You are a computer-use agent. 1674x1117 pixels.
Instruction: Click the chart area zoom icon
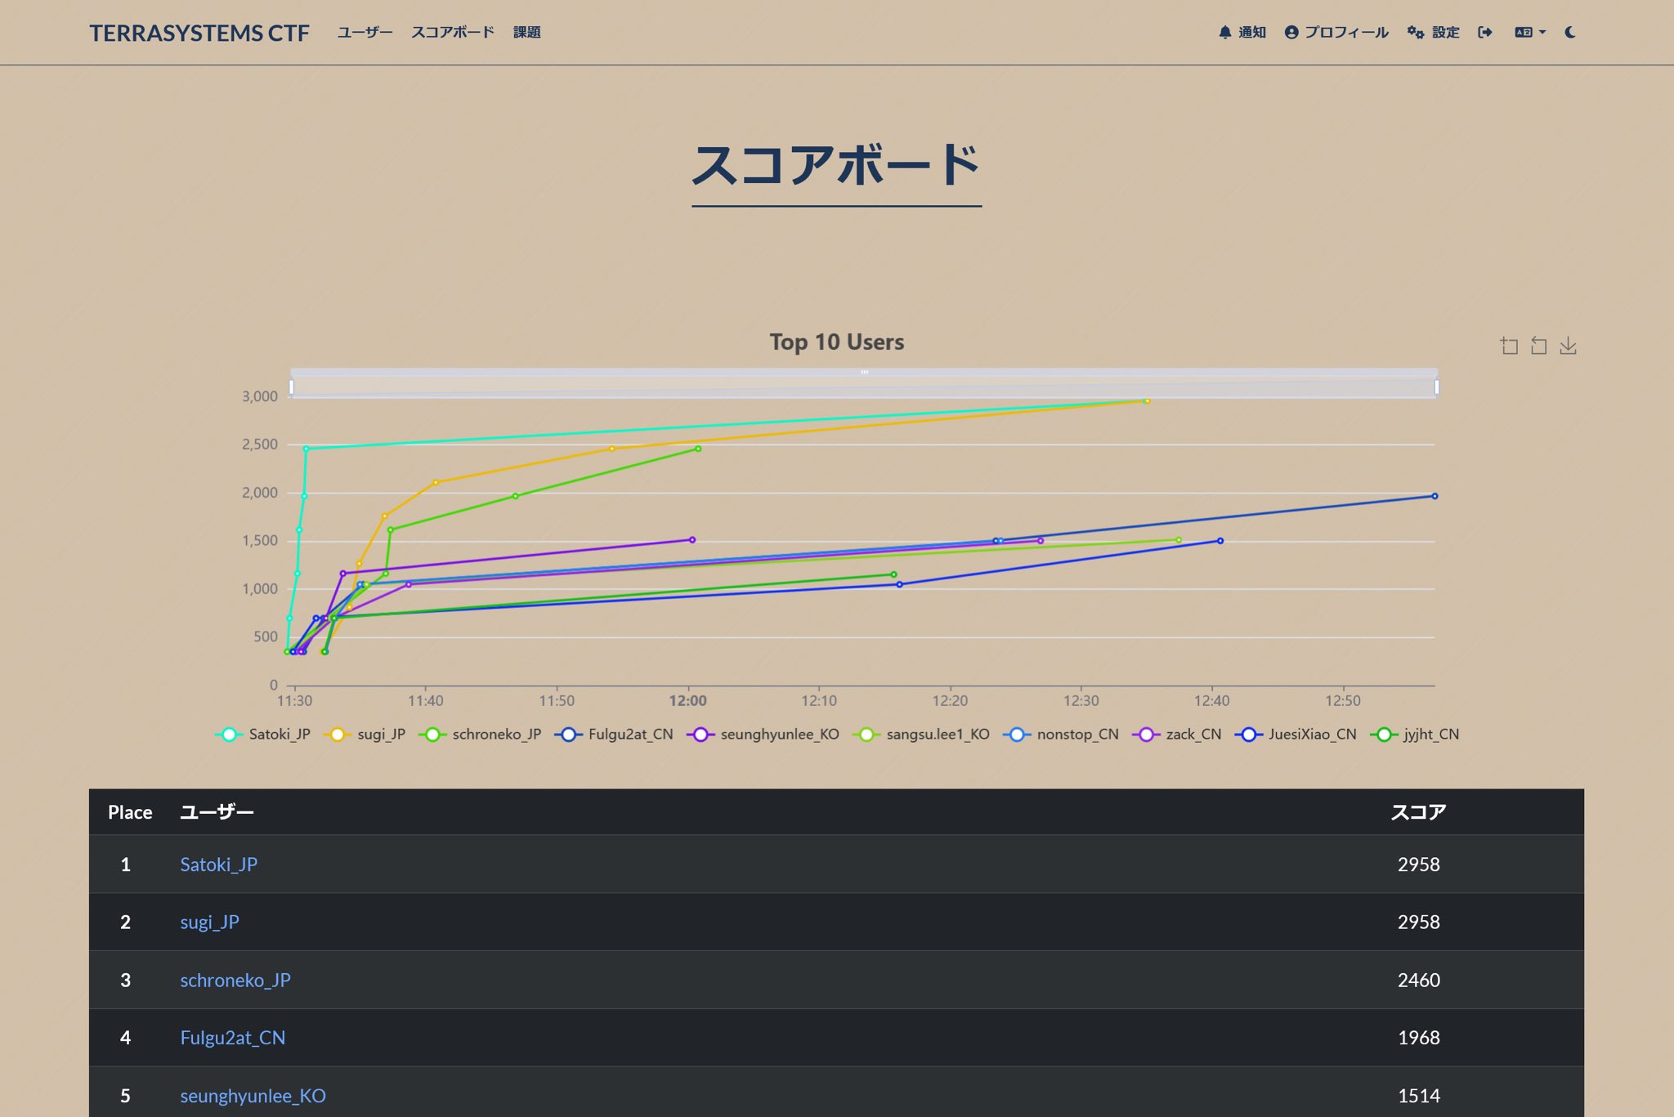(x=1509, y=346)
